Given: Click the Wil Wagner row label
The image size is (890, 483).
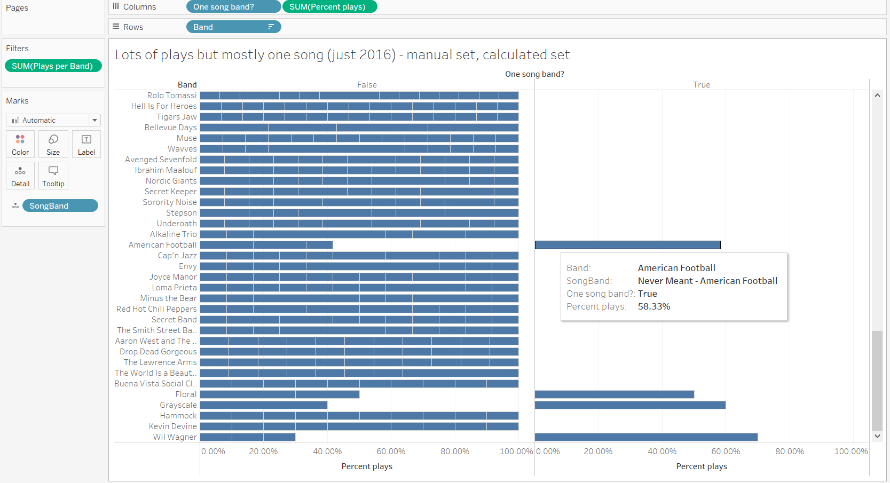Looking at the screenshot, I should tap(175, 437).
